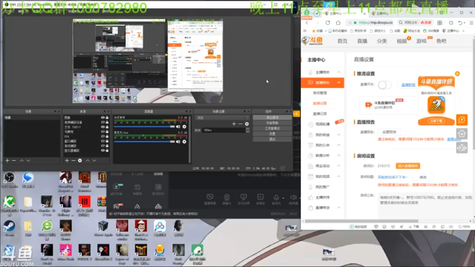Click the orange play floating button on Douyu page

click(x=462, y=120)
